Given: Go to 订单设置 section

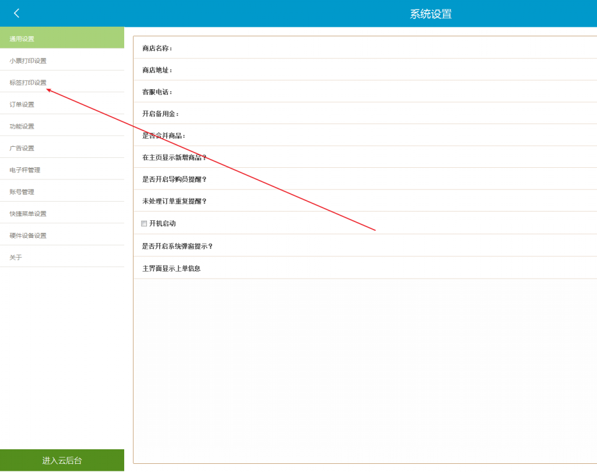Looking at the screenshot, I should 62,104.
